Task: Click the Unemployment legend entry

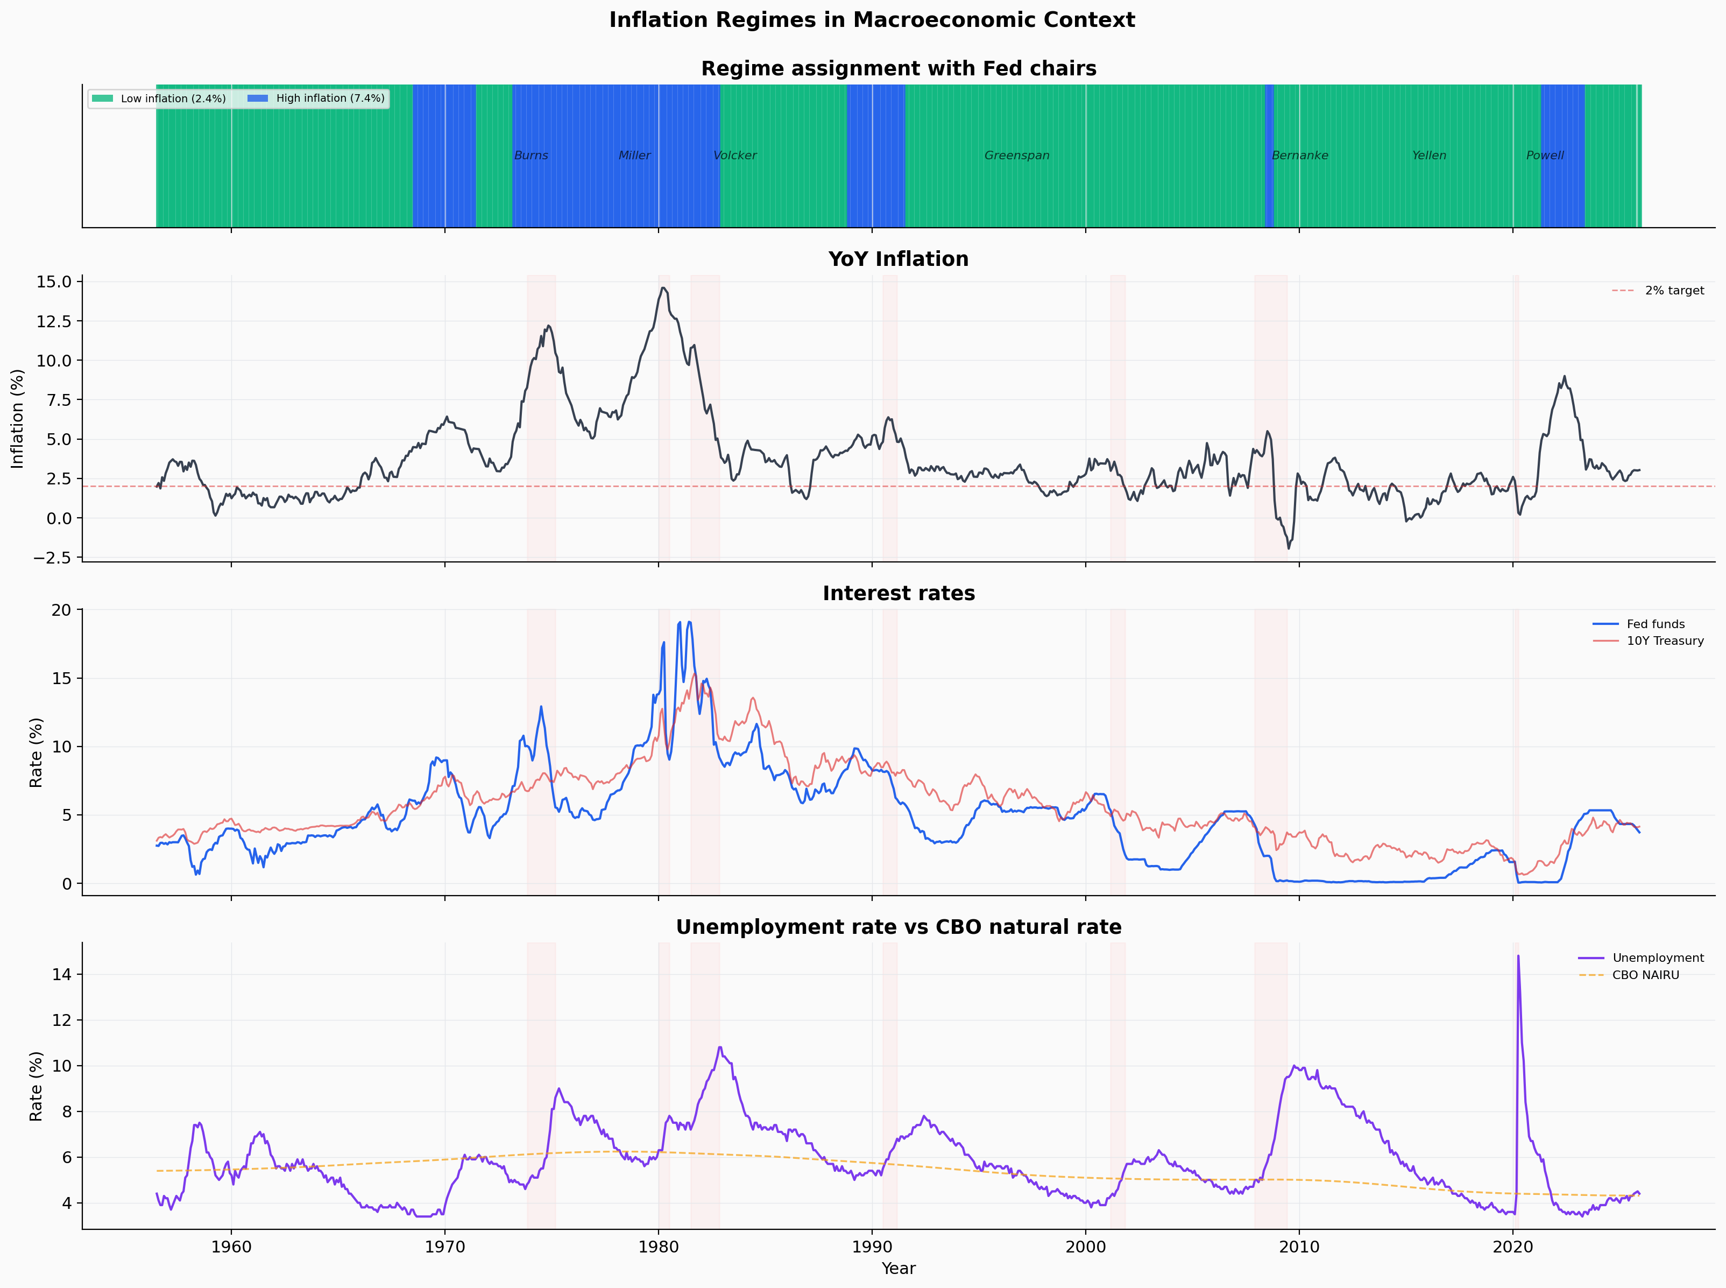Action: 1658,958
